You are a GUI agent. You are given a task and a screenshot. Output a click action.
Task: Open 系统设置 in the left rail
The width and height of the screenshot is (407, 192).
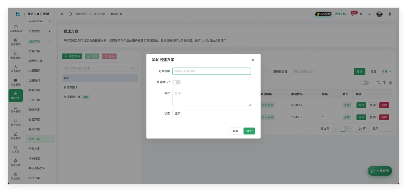(16, 176)
